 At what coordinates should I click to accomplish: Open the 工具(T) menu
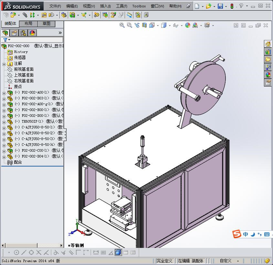tap(121, 6)
